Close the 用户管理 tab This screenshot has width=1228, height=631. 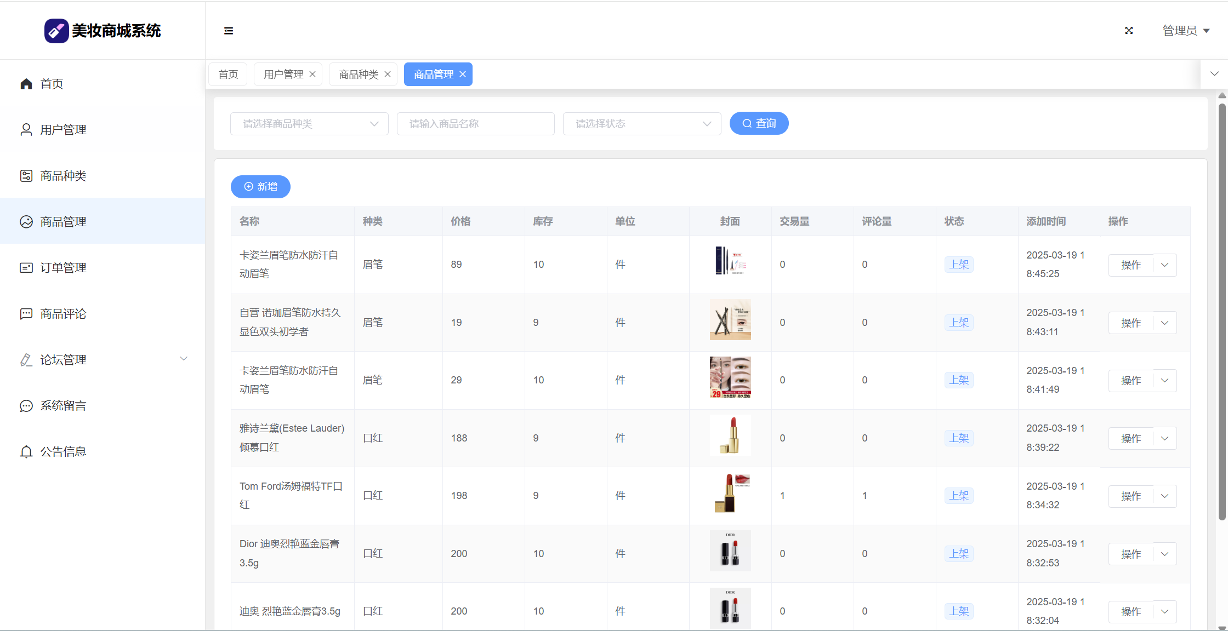(x=312, y=74)
